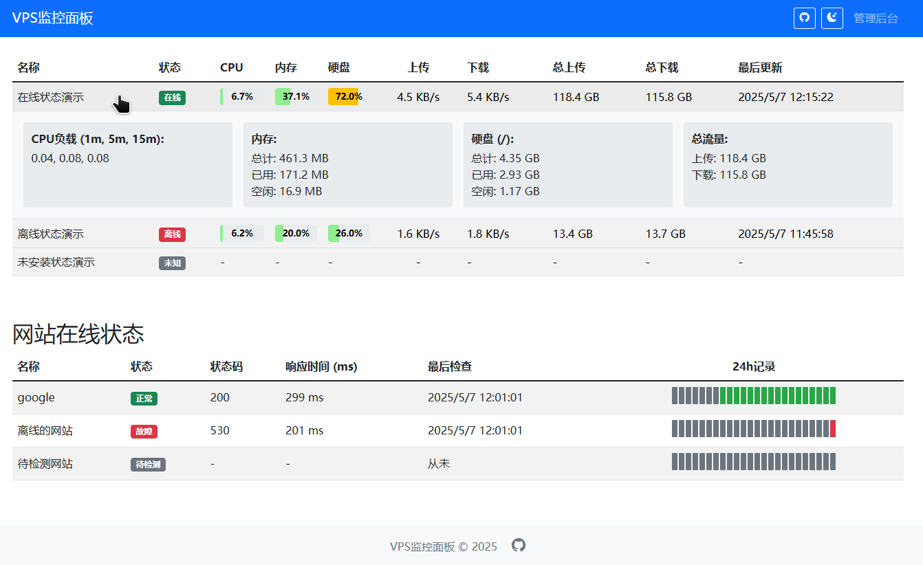
Task: Select the CPU负载 detail card
Action: pyautogui.click(x=128, y=165)
